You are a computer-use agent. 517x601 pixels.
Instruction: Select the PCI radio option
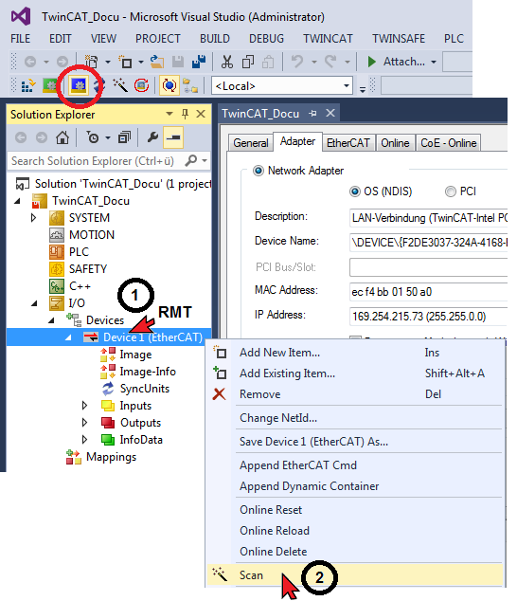tap(451, 191)
